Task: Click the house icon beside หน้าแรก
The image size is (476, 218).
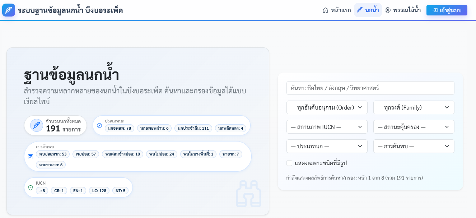Action: (x=325, y=10)
